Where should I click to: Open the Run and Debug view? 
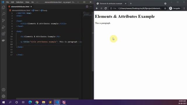(x=4, y=27)
